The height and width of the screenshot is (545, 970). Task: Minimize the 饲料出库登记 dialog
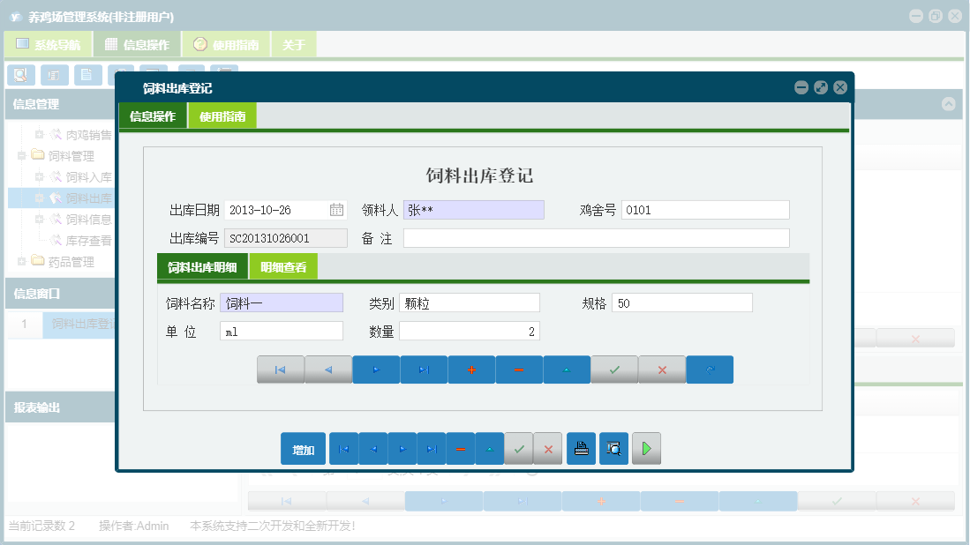point(801,87)
